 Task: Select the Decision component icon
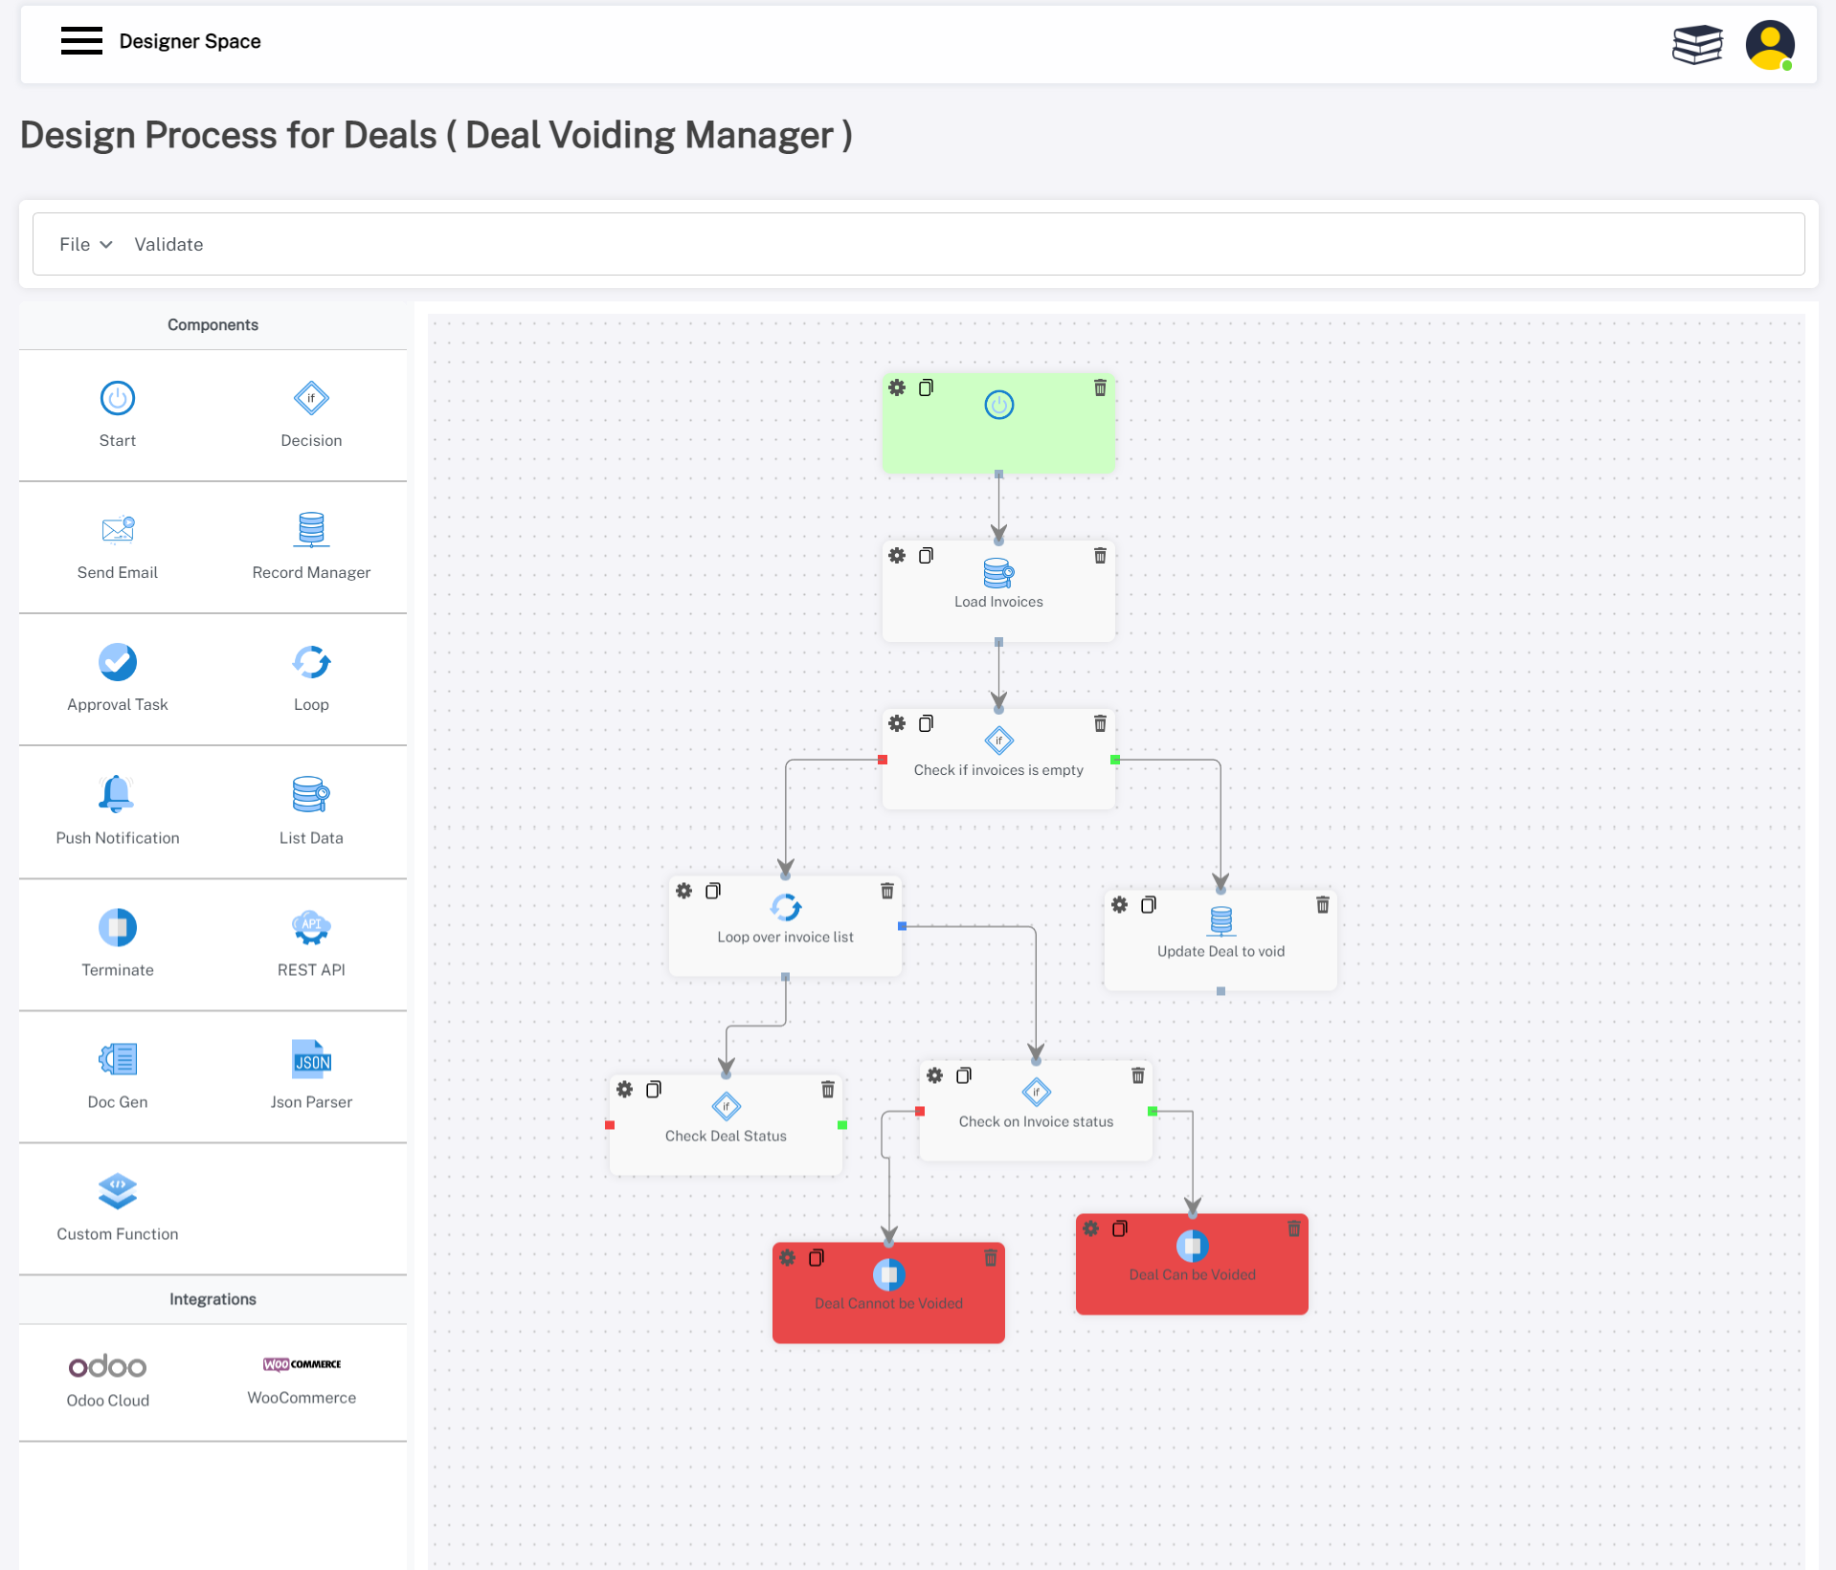311,399
